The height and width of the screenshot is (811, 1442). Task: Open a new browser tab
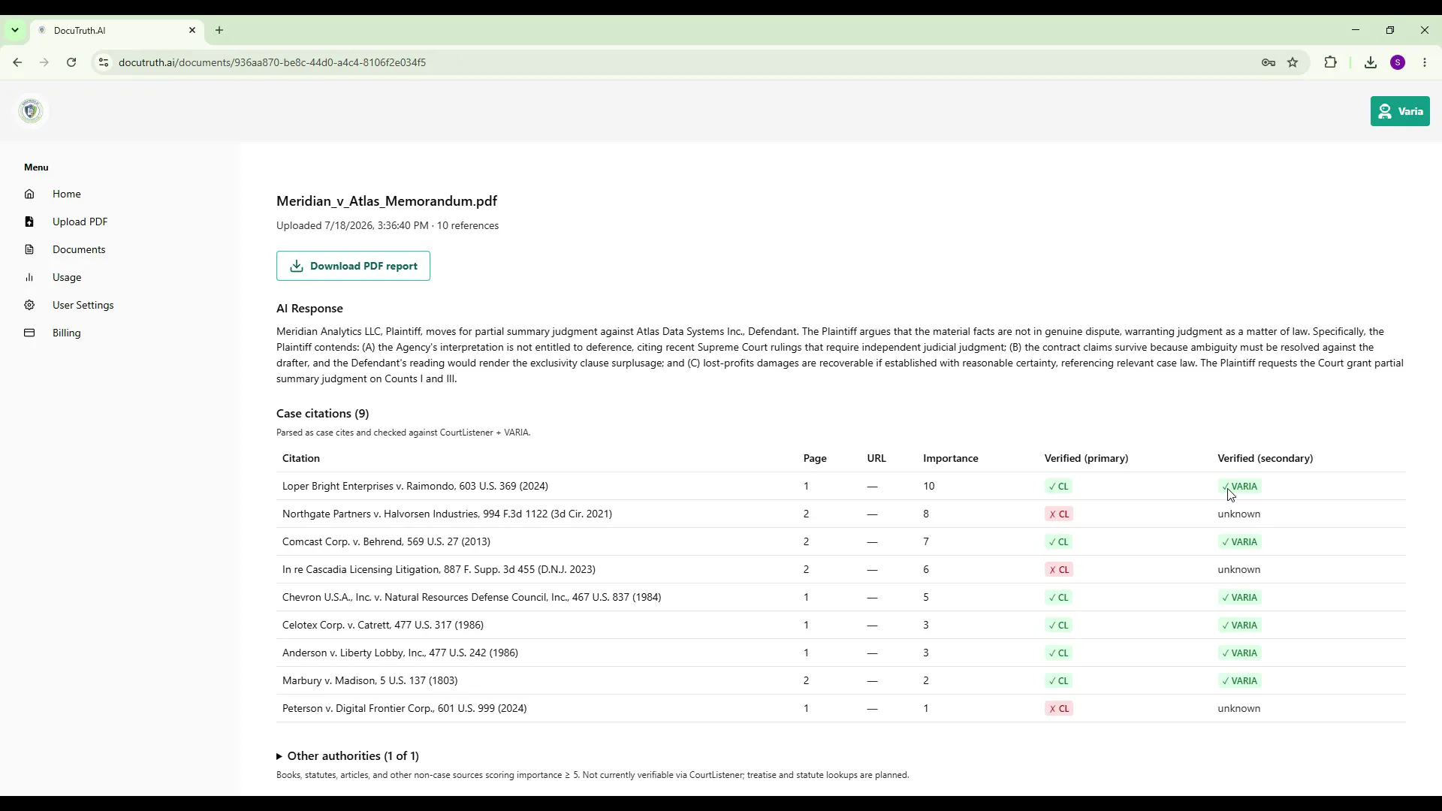coord(219,30)
